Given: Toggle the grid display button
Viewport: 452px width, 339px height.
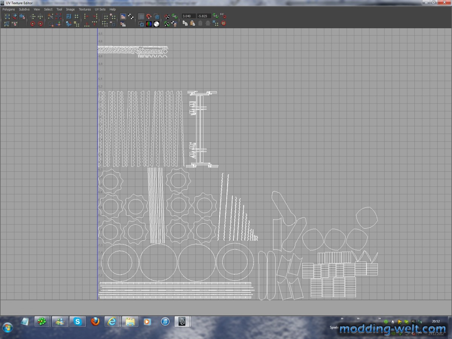Looking at the screenshot, I should [141, 17].
